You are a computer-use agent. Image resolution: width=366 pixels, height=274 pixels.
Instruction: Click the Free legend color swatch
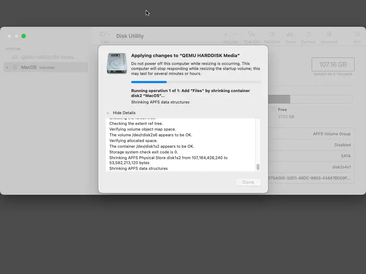273,110
